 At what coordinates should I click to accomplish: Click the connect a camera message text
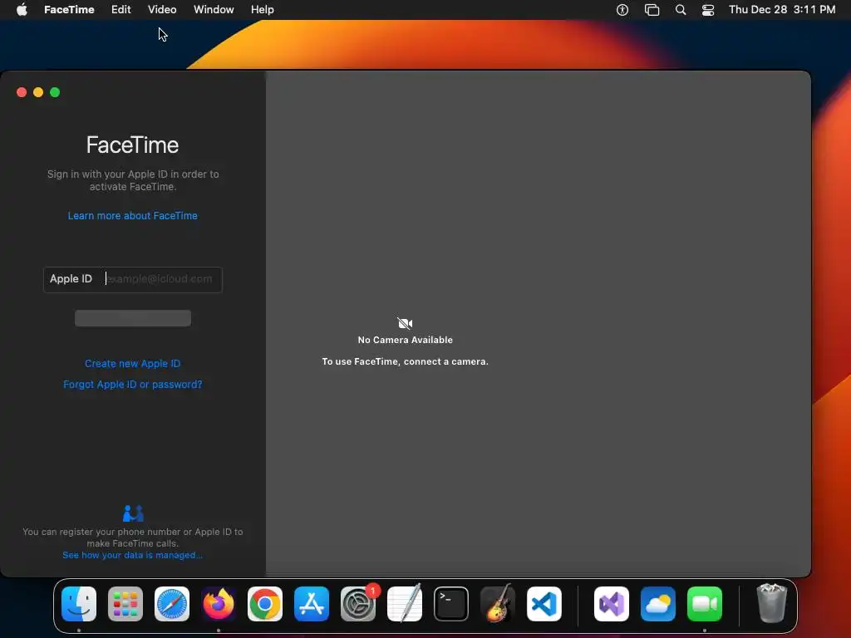click(x=405, y=361)
